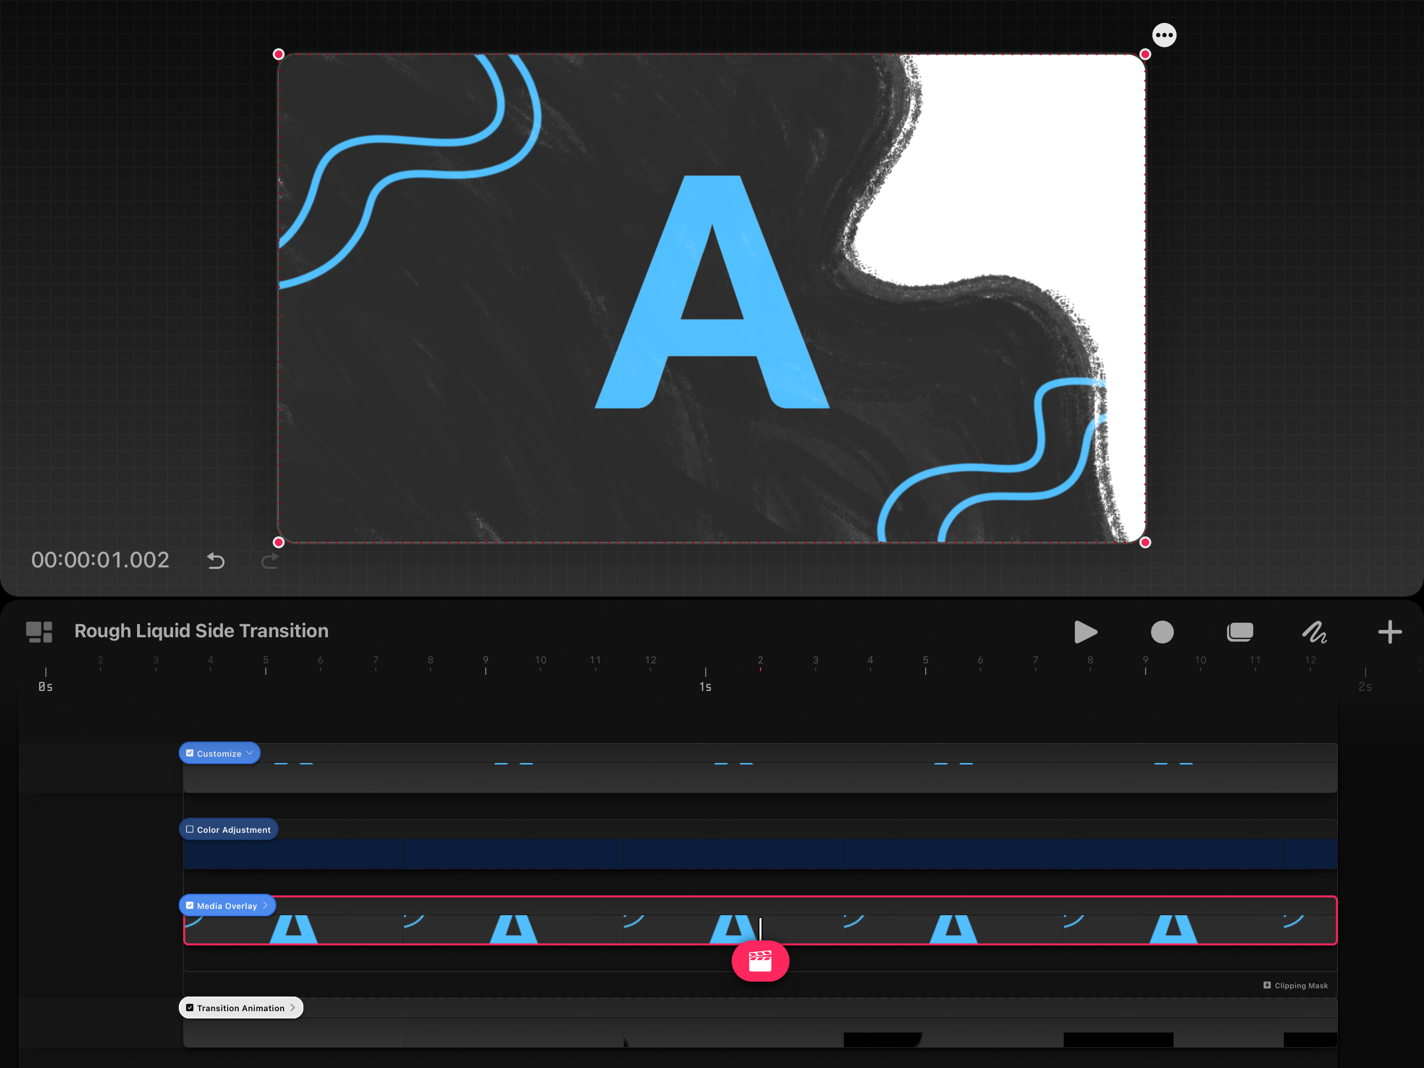Redo the last undone action
Viewport: 1424px width, 1068px height.
(269, 561)
